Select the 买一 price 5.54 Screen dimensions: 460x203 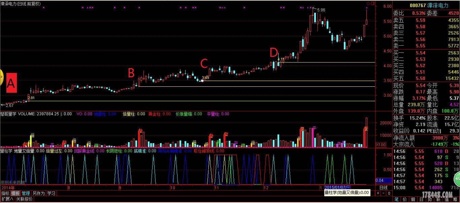coord(421,53)
